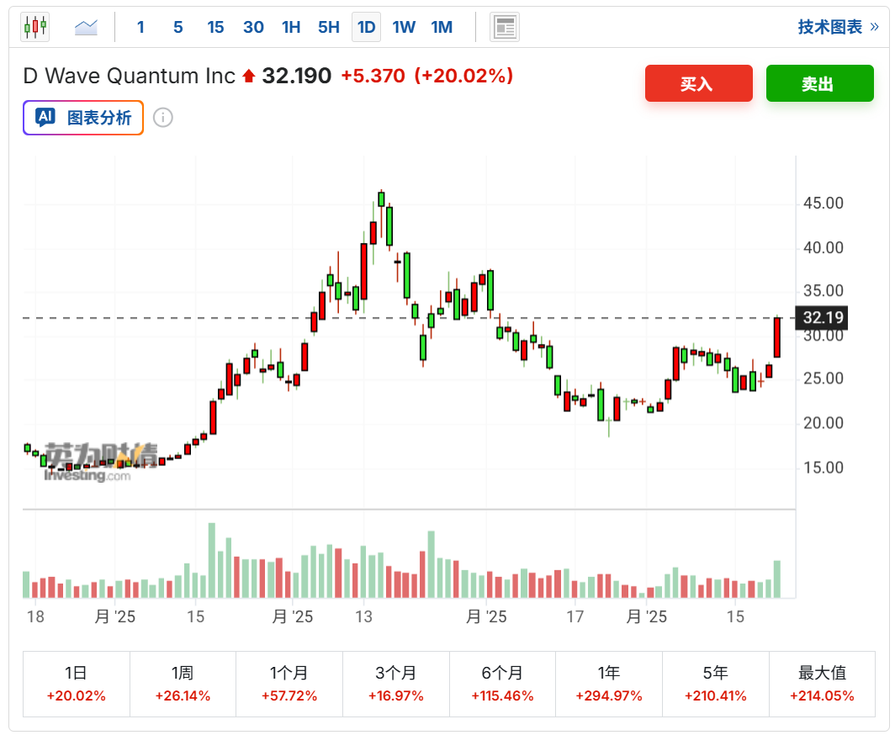The height and width of the screenshot is (735, 895).
Task: Click the green 卖出 sell button
Action: [x=819, y=83]
